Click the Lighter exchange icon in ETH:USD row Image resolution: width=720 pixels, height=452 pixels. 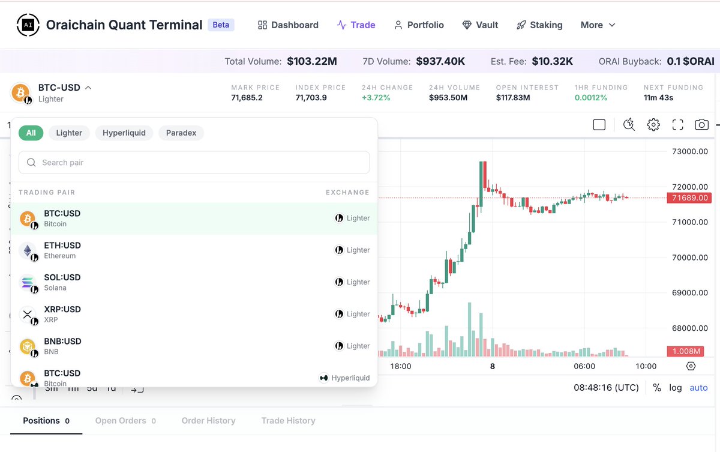339,250
